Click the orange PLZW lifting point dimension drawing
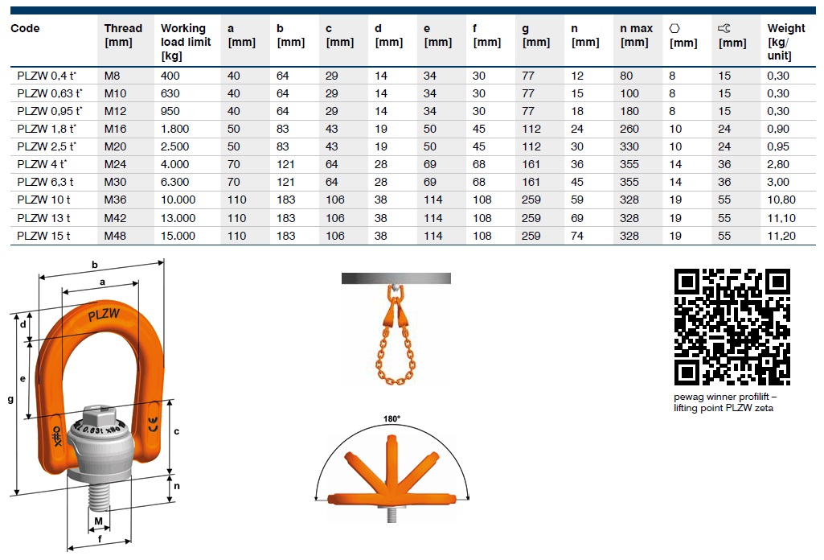The width and height of the screenshot is (824, 560). coord(93,405)
